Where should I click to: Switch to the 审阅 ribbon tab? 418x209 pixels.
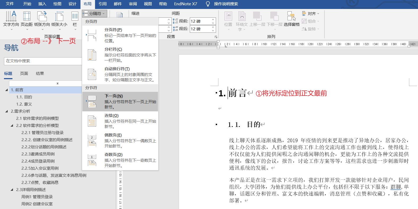coord(133,4)
